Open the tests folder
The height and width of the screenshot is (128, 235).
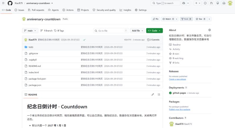coord(31,47)
